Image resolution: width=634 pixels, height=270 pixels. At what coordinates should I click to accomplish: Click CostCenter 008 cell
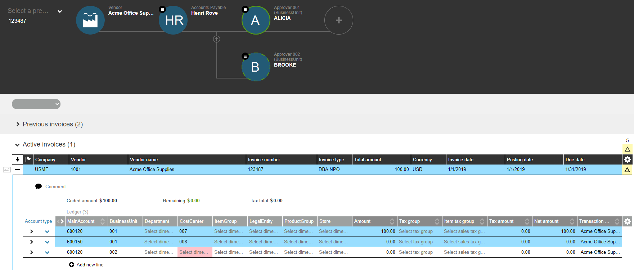195,242
